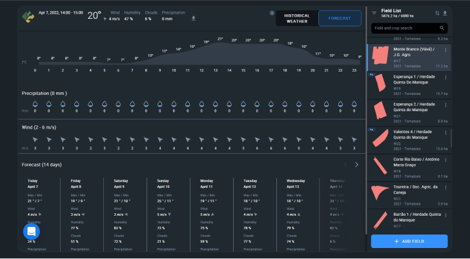The image size is (470, 259).
Task: Click Toureira / Soc. Agric. field name
Action: coord(416,189)
